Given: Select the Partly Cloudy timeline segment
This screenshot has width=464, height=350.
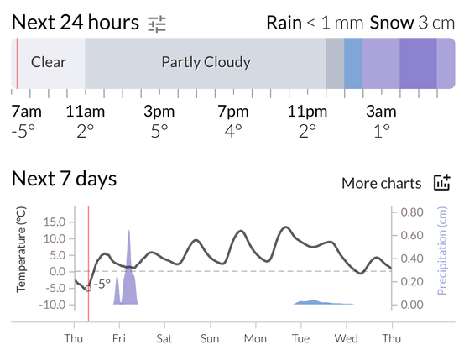Looking at the screenshot, I should point(206,63).
